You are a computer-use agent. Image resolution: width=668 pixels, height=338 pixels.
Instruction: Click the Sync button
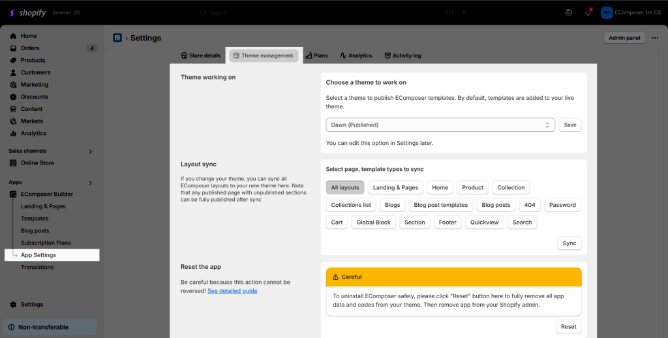click(569, 243)
